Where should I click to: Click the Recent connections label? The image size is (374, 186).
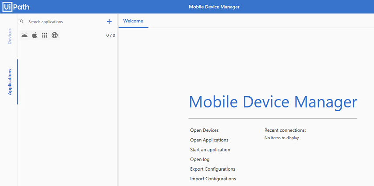click(285, 130)
